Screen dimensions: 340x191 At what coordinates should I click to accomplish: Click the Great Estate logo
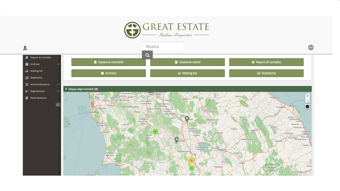[166, 30]
